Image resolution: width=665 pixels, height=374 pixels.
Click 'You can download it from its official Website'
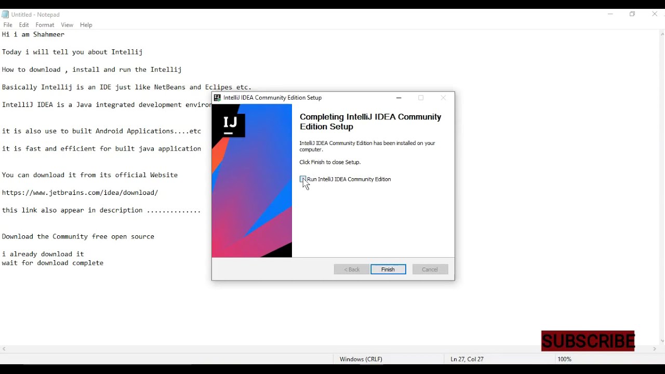click(x=90, y=176)
